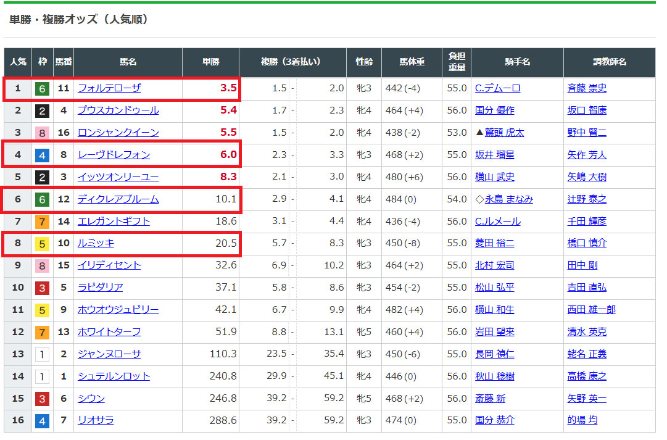Viewport: 667px width, 440px height.
Task: Click the orange frame 7 badge for エレガントギフト
Action: [42, 222]
